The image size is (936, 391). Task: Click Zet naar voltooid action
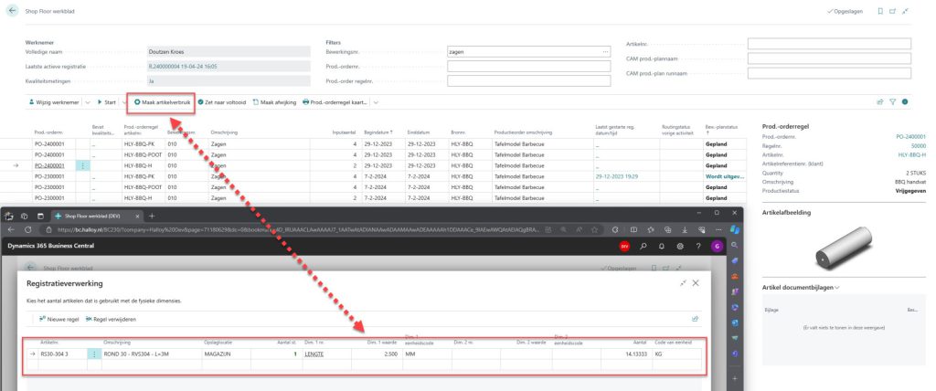tap(222, 101)
